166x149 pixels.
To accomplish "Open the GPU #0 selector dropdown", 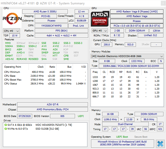I will coord(100,31).
